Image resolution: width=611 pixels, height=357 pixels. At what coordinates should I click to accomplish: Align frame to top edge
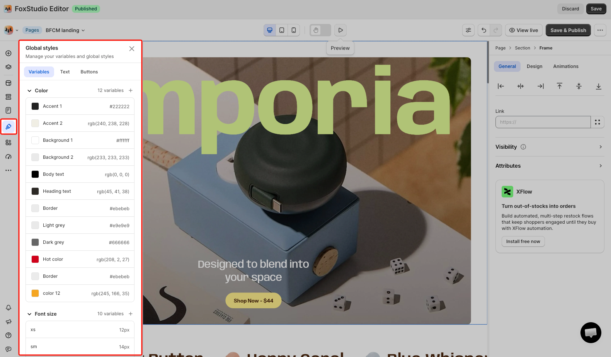coord(560,86)
